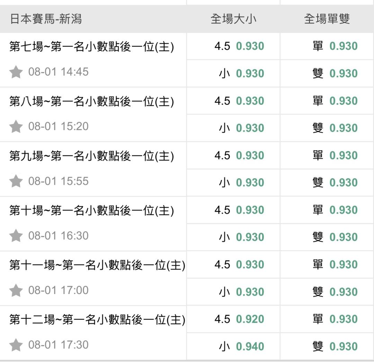This screenshot has height=362, width=374.
Task: Select 雙 odds for the 第十二場 race
Action: [327, 346]
